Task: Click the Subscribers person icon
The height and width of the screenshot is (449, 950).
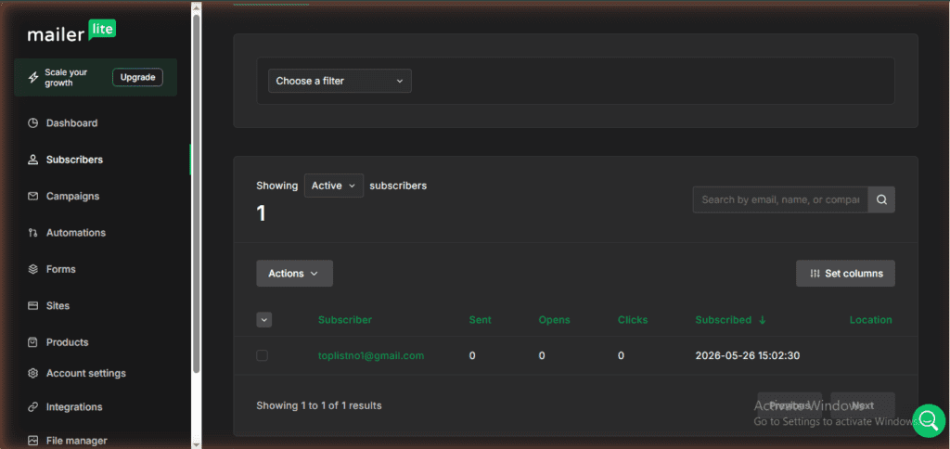Action: 33,160
